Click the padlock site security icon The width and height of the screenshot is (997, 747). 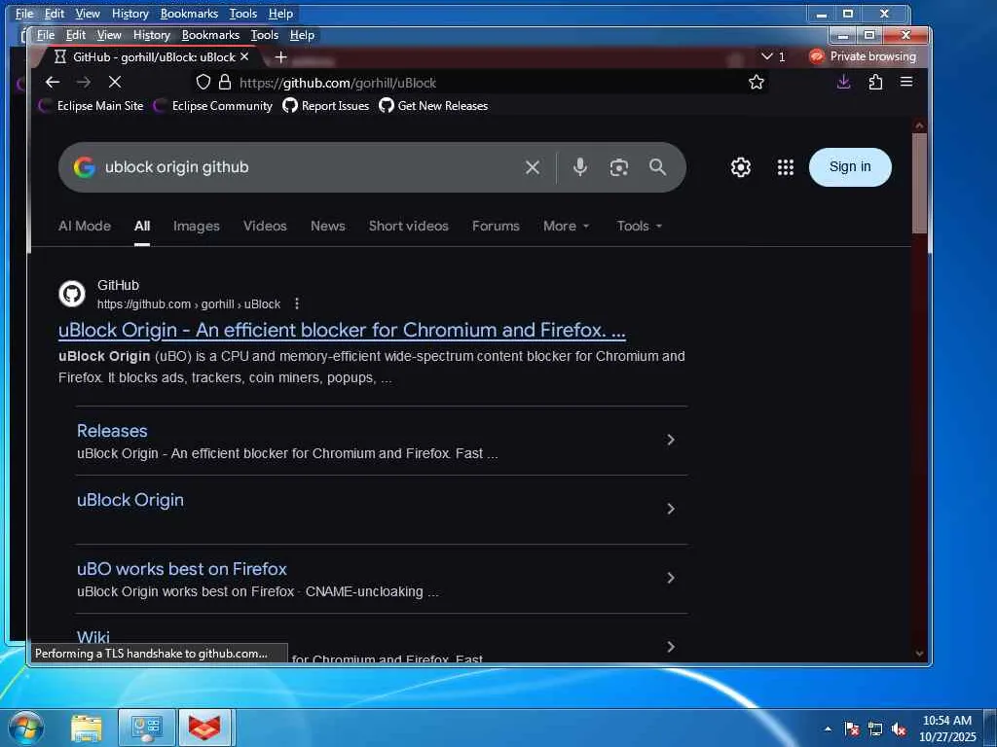point(225,82)
